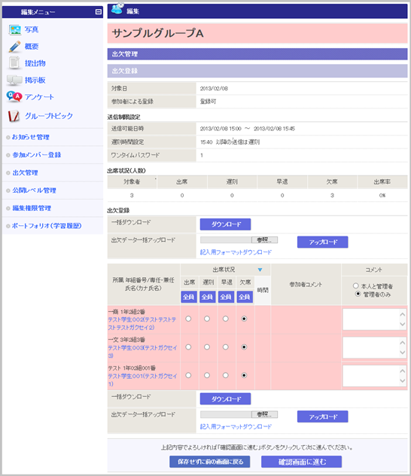Open テスト学生002 profile link
The image size is (411, 476).
(x=142, y=323)
